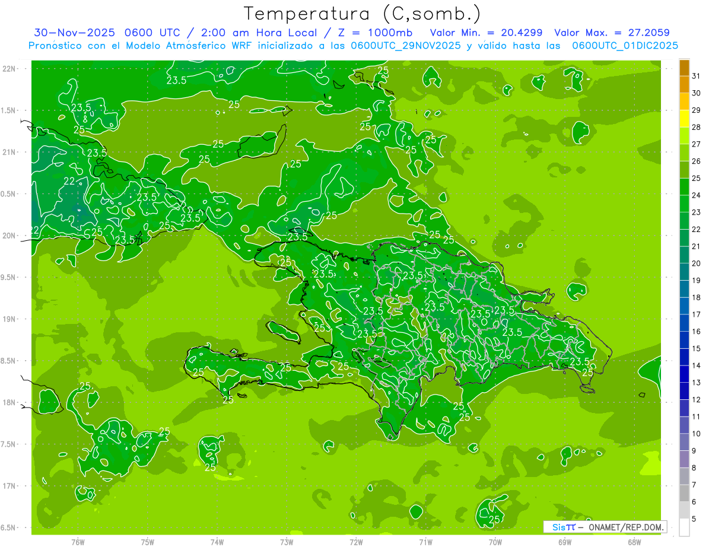The image size is (712, 550).
Task: Click the 76W longitude axis label
Action: click(78, 542)
